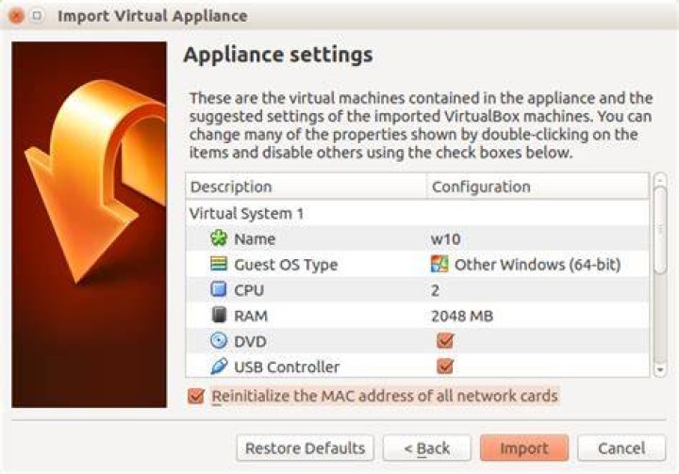This screenshot has height=474, width=679.
Task: Click the RAM memory icon
Action: click(x=219, y=315)
